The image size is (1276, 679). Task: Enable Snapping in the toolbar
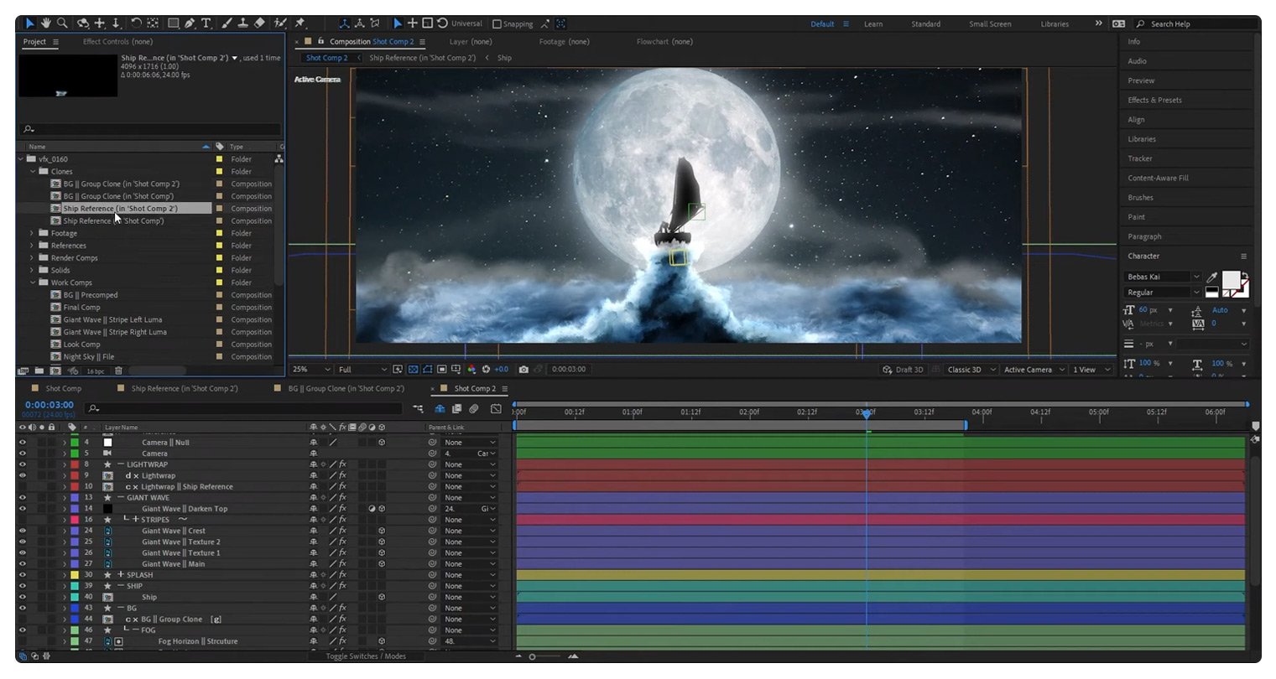click(498, 23)
